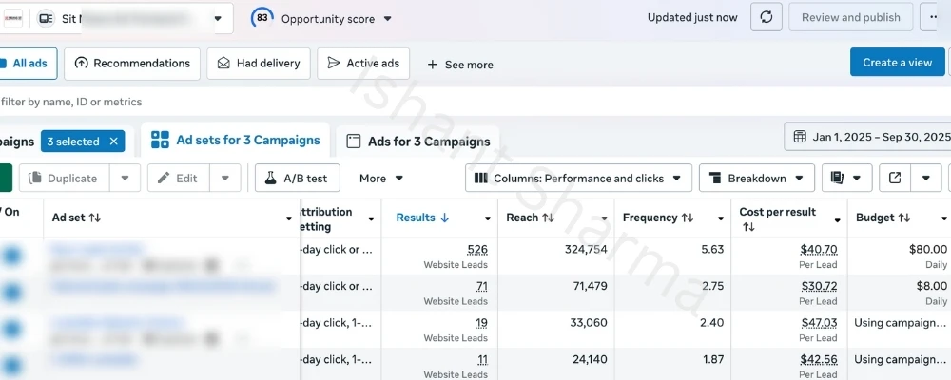Select the Had delivery view tab
This screenshot has height=380, width=951.
257,64
